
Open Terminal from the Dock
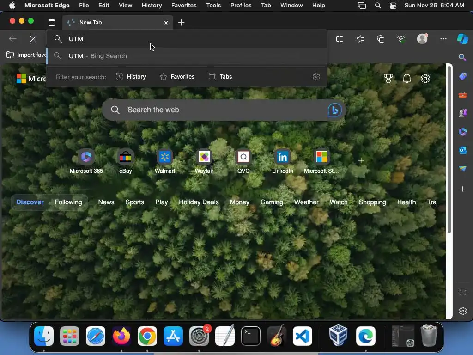[x=251, y=336]
